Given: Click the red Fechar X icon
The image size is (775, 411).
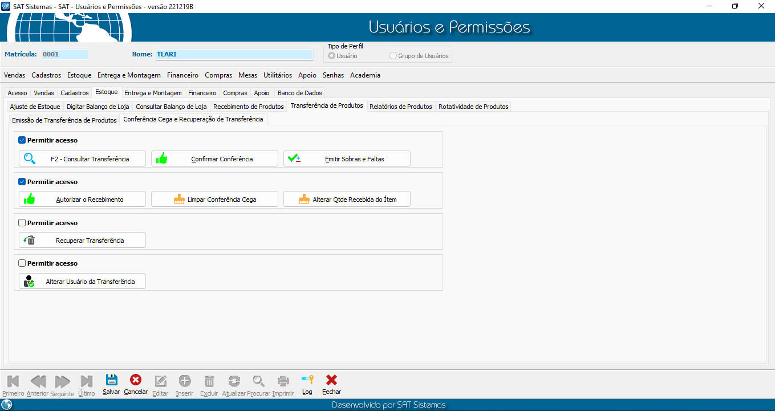Looking at the screenshot, I should [x=331, y=380].
